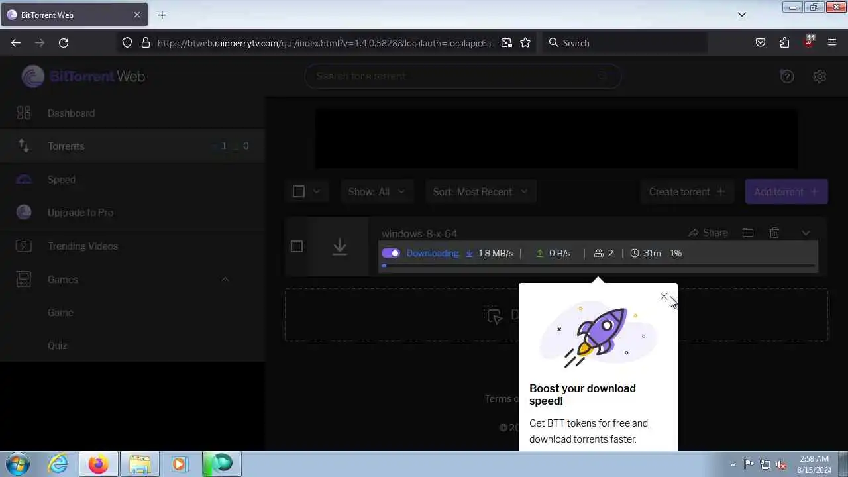Select Torrents in the sidebar
The width and height of the screenshot is (848, 477).
click(132, 146)
